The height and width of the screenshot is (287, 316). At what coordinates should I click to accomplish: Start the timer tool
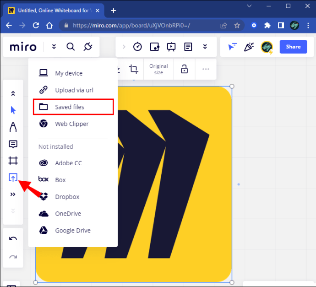pyautogui.click(x=137, y=47)
